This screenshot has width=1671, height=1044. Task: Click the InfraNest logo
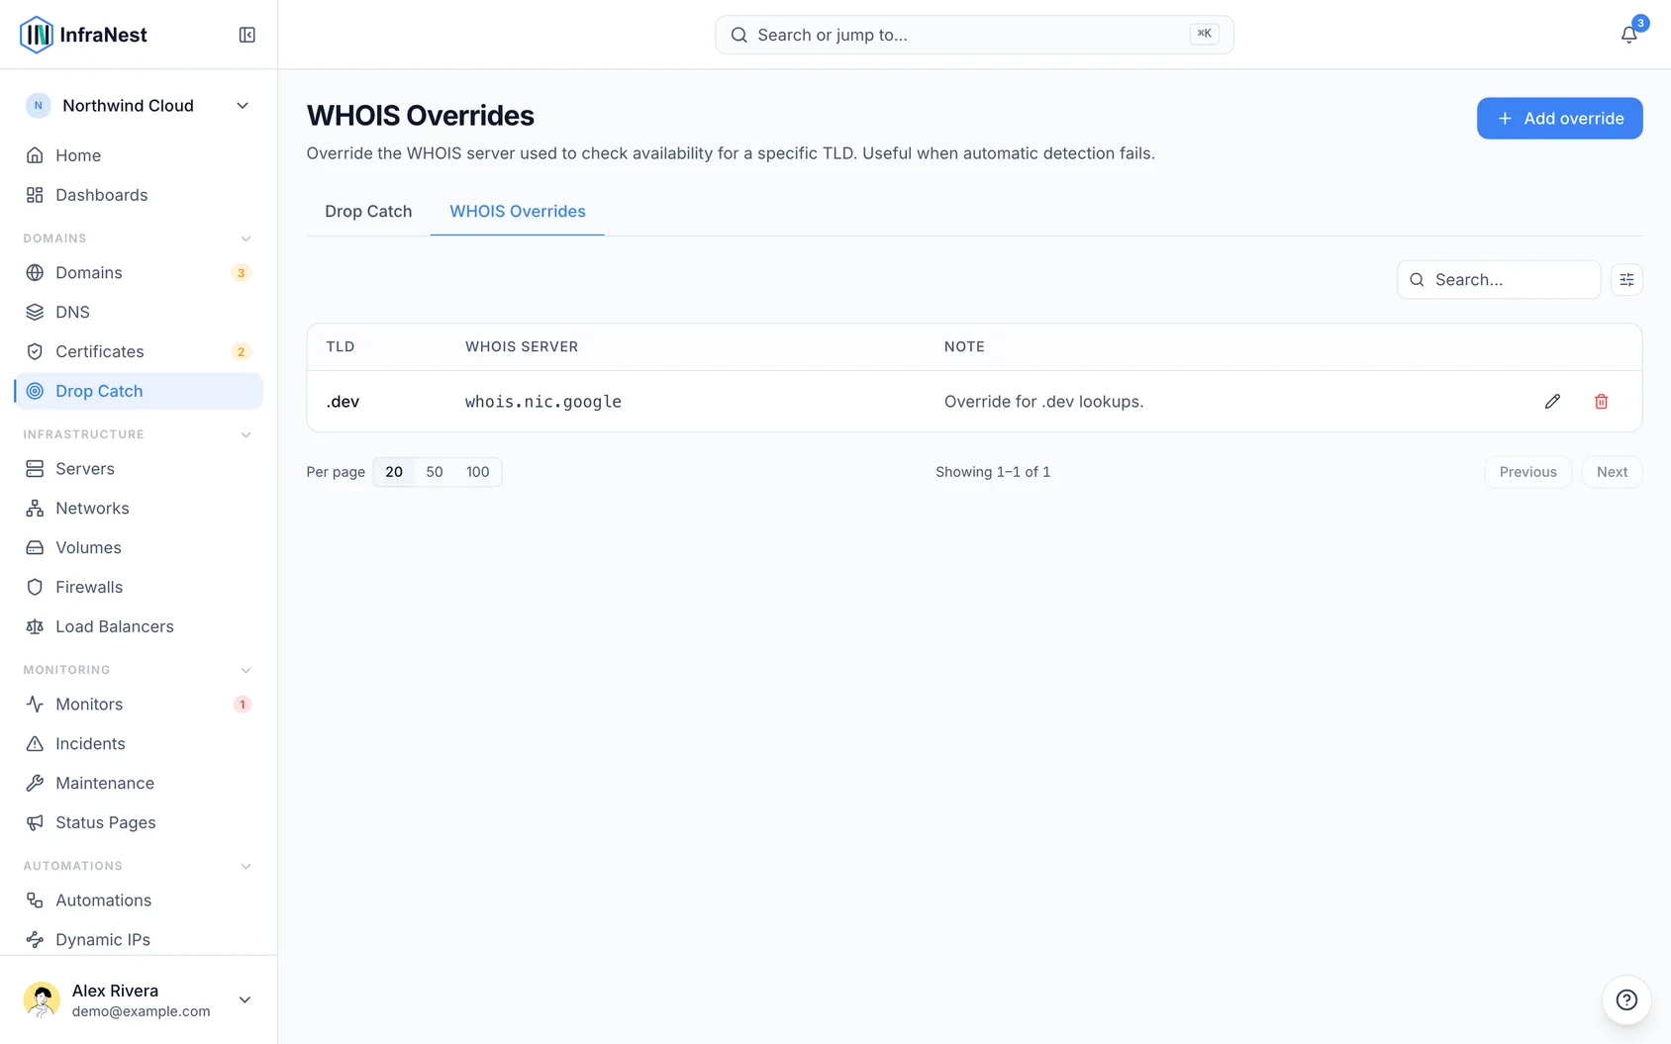(x=83, y=35)
